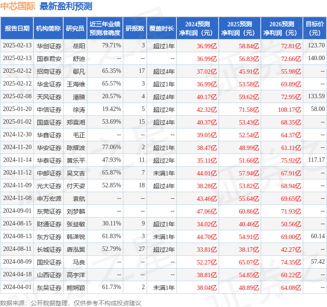Select the 研究员 column header
Image resolution: width=327 pixels, height=307 pixels.
pyautogui.click(x=75, y=28)
